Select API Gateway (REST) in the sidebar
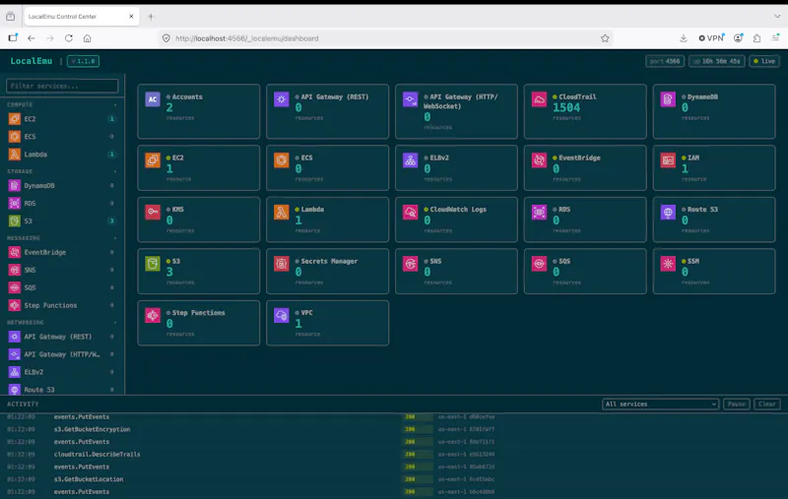 point(61,337)
